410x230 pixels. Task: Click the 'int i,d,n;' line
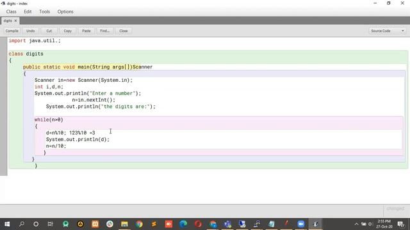click(49, 87)
